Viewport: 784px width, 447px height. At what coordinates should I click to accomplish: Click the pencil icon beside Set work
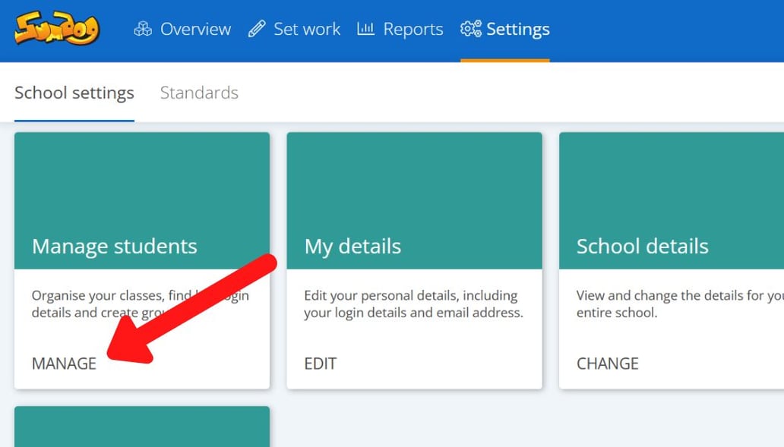point(257,29)
